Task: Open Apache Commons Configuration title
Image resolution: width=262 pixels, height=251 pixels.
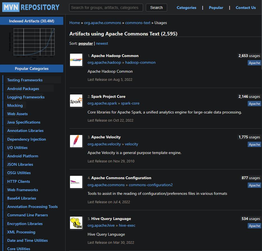Action: (x=121, y=178)
